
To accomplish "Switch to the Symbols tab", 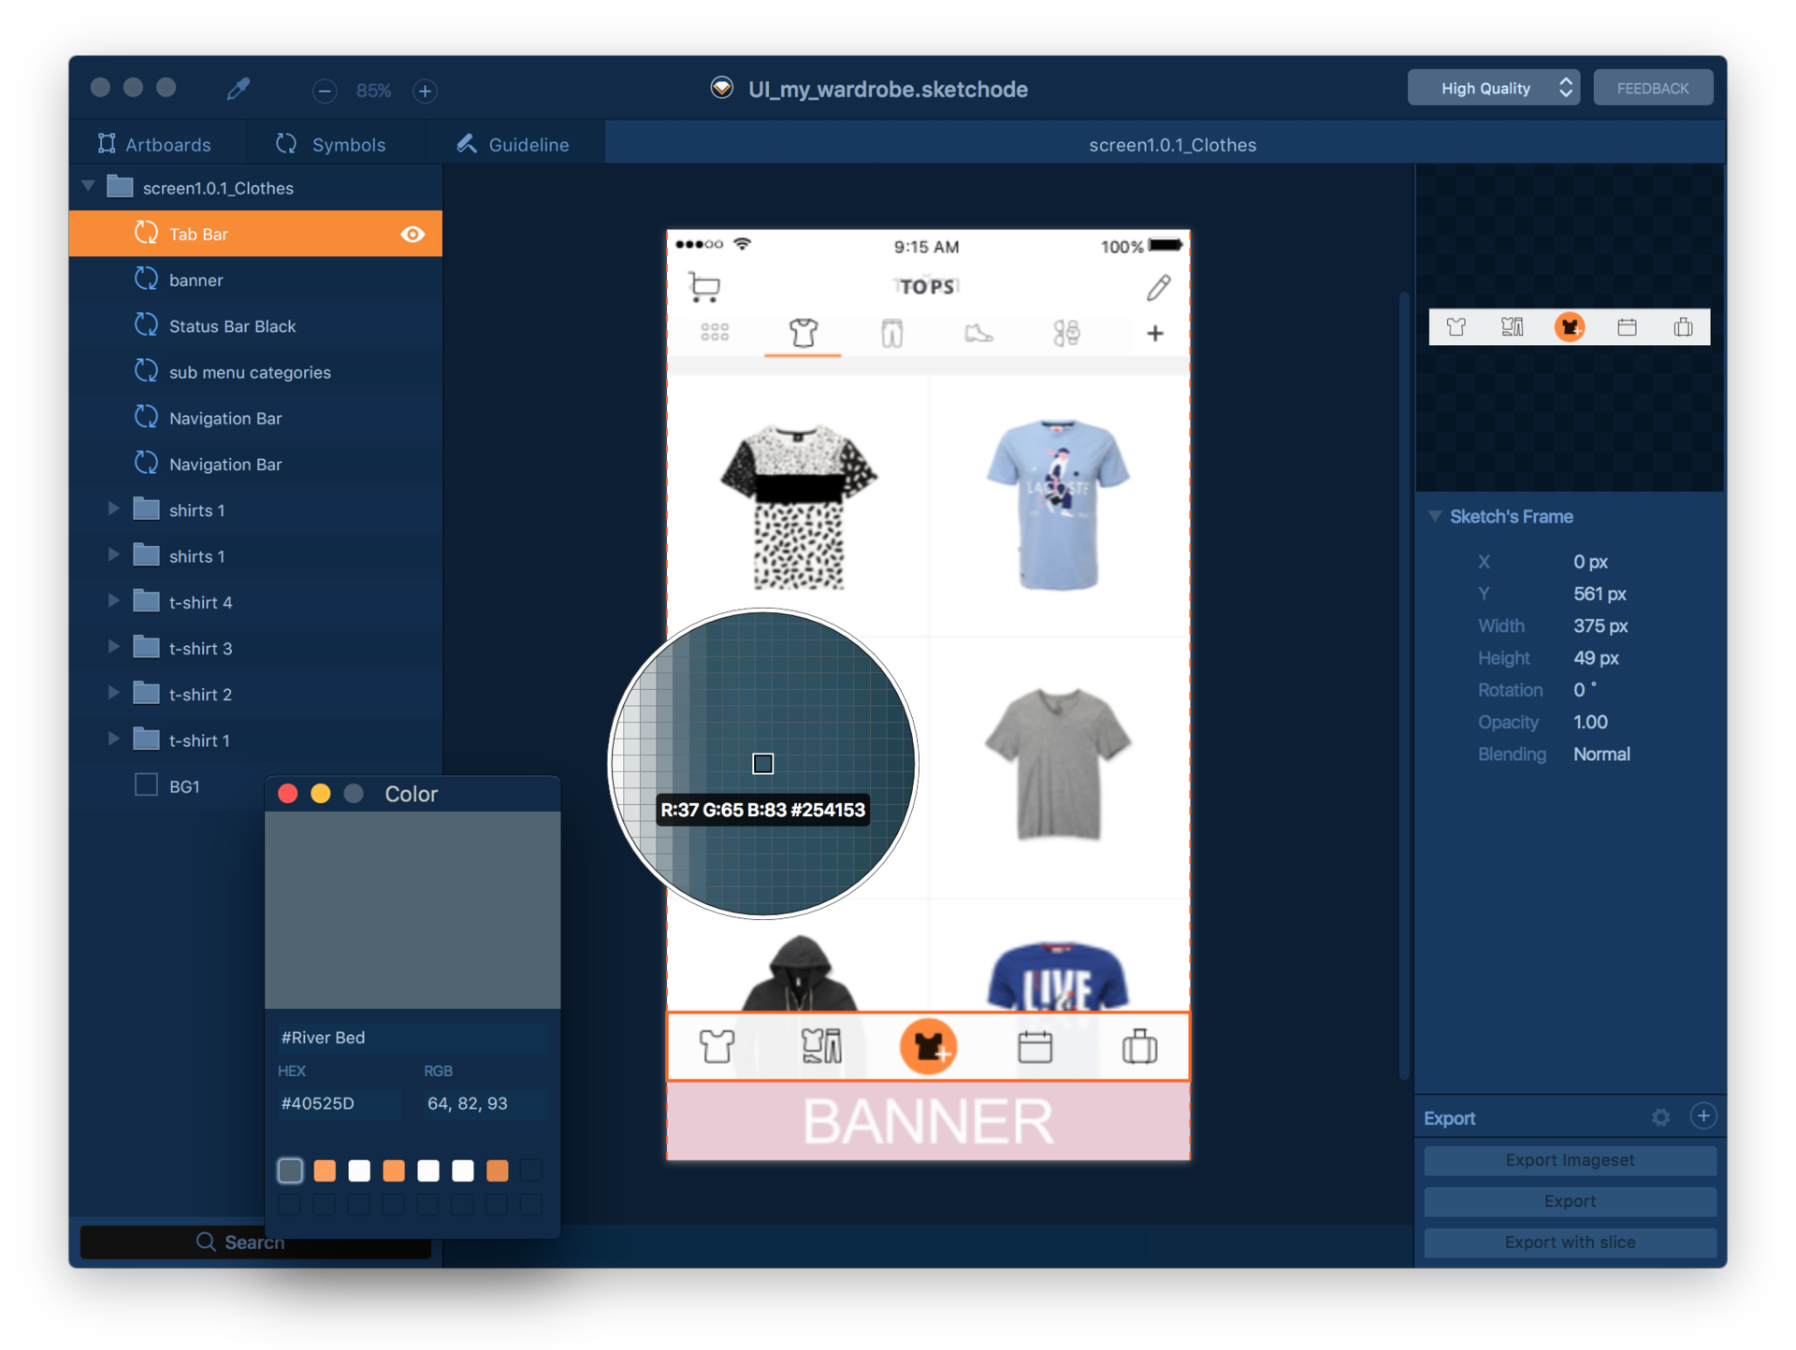I will pos(331,144).
